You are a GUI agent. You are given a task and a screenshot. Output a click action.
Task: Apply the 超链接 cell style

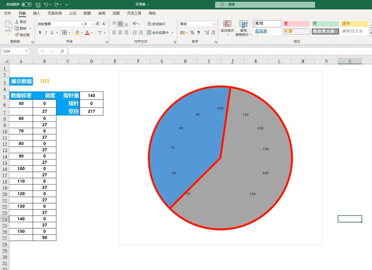click(x=261, y=31)
